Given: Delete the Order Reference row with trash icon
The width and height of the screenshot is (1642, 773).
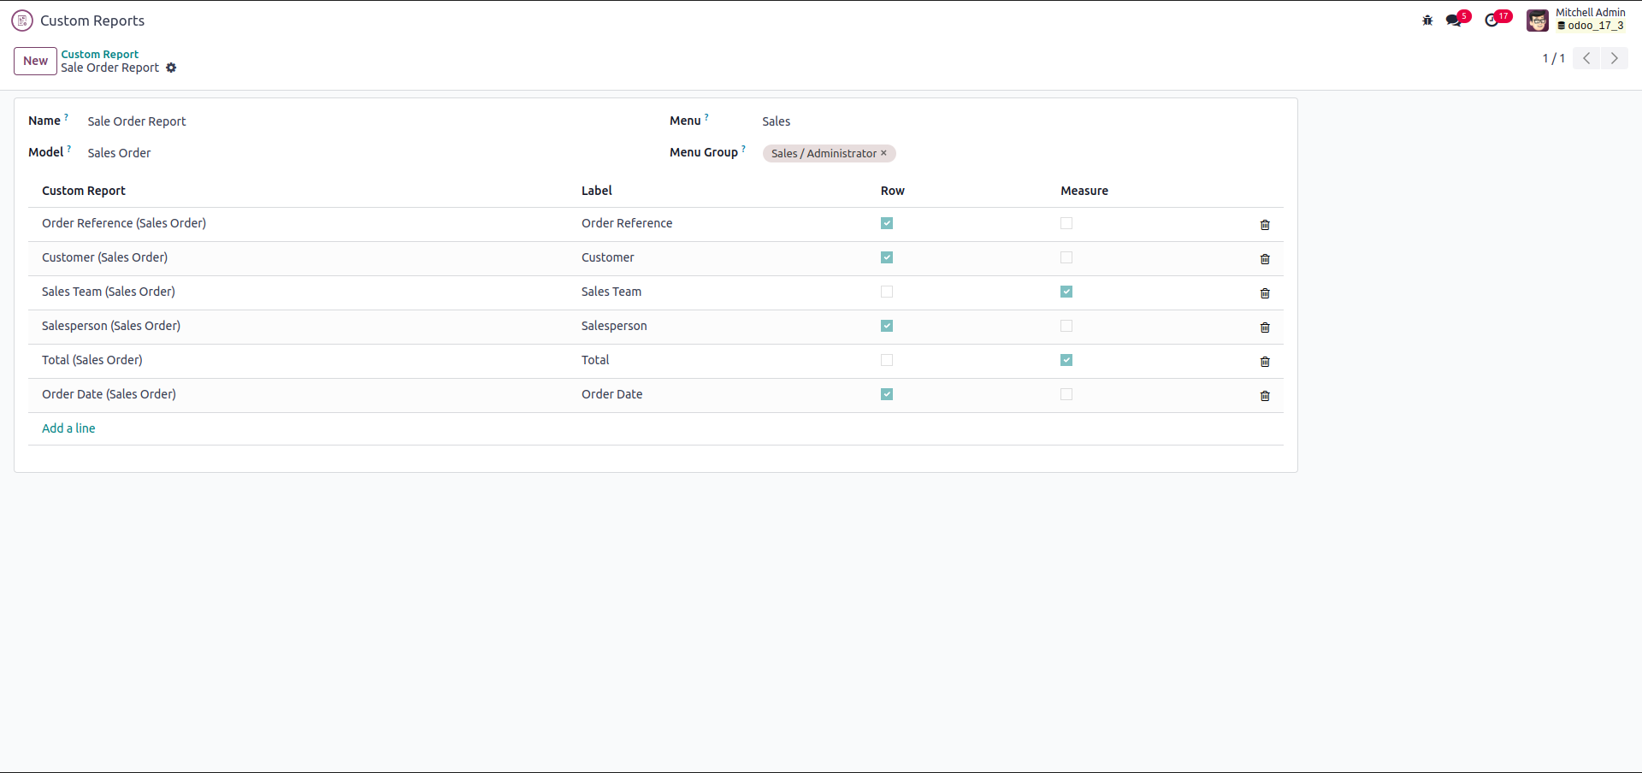Looking at the screenshot, I should (1265, 225).
